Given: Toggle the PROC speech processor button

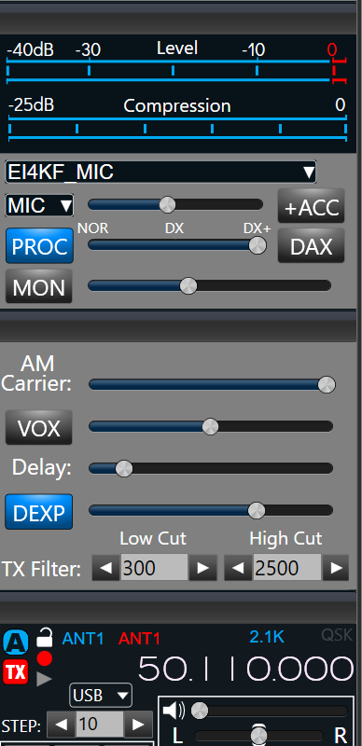Looking at the screenshot, I should point(39,246).
